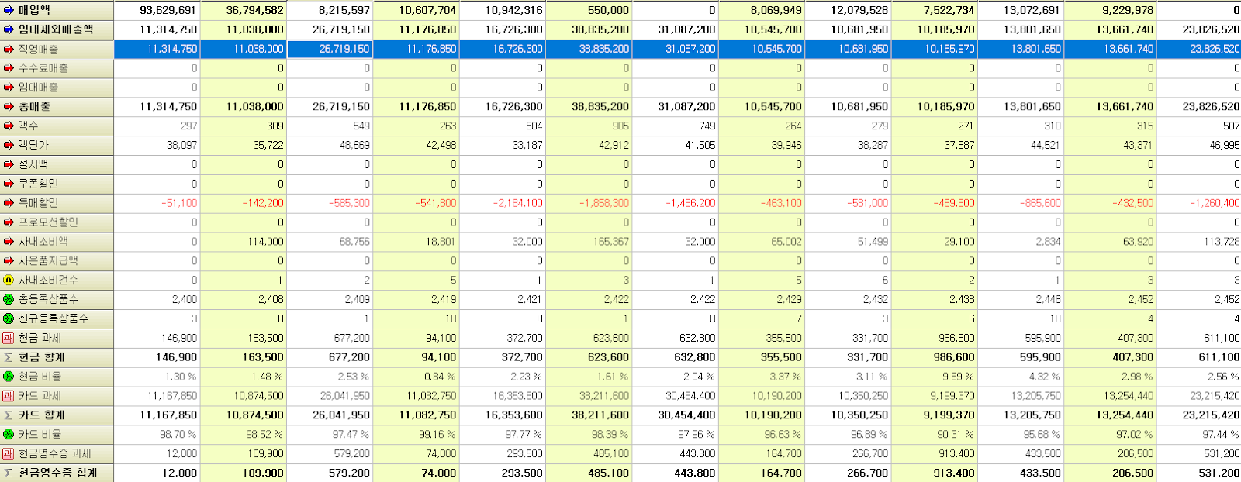The image size is (1241, 482).
Task: Select the 객수 cell showing 507
Action: click(1200, 126)
